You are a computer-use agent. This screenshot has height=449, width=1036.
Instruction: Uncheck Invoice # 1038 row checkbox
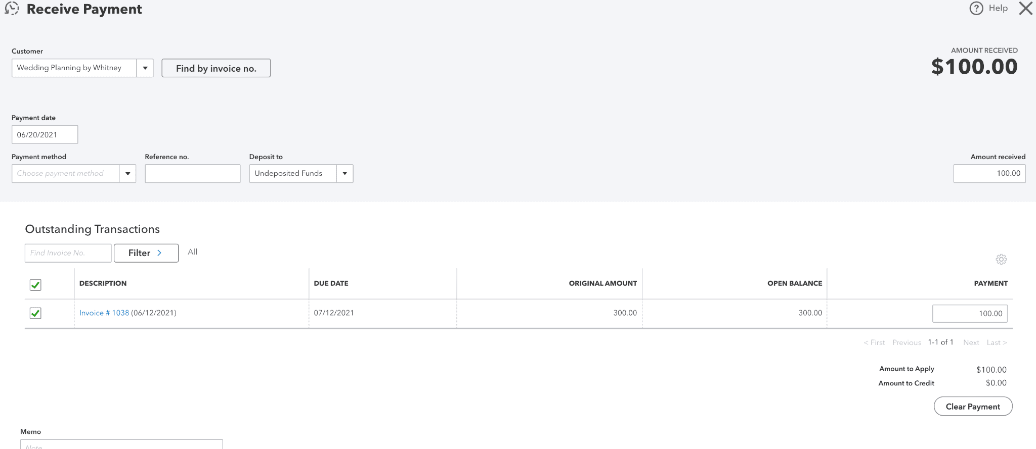(x=35, y=313)
